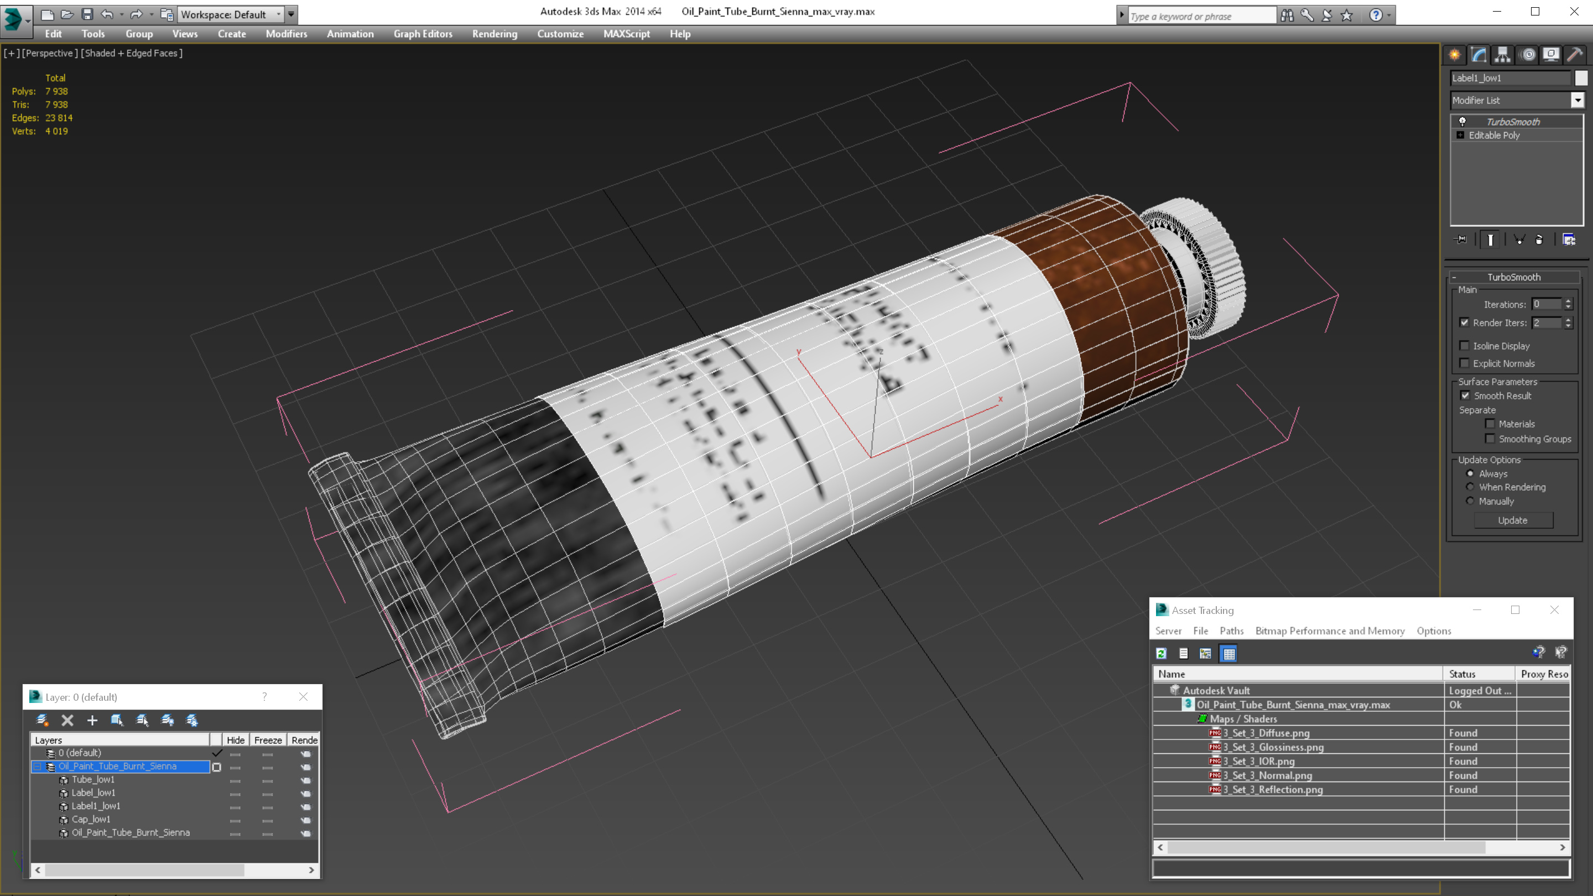
Task: Open the MAXScript menu
Action: pyautogui.click(x=627, y=34)
